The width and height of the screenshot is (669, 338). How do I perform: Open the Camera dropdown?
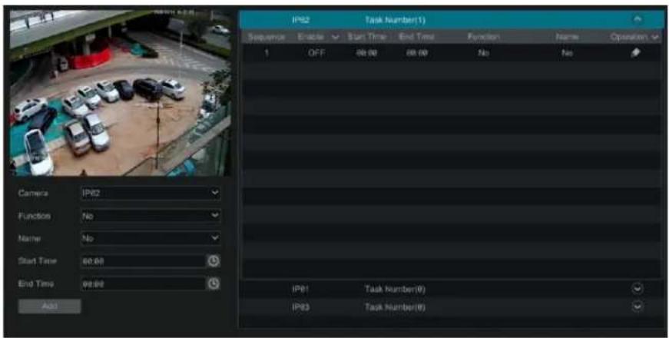pyautogui.click(x=151, y=193)
